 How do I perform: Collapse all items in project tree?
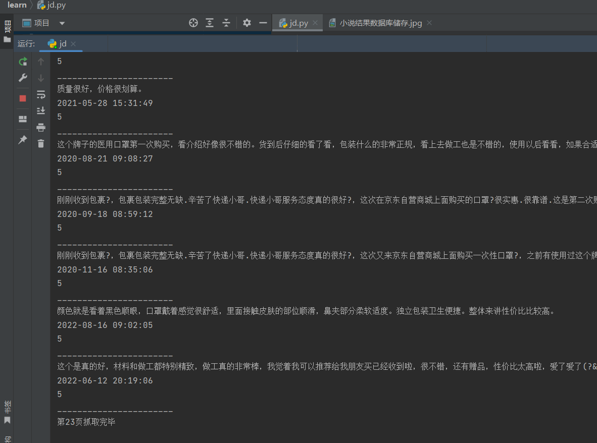pos(226,23)
